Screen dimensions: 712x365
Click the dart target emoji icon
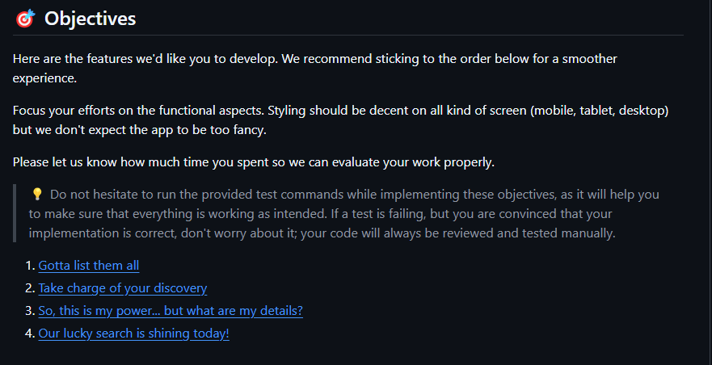point(25,19)
